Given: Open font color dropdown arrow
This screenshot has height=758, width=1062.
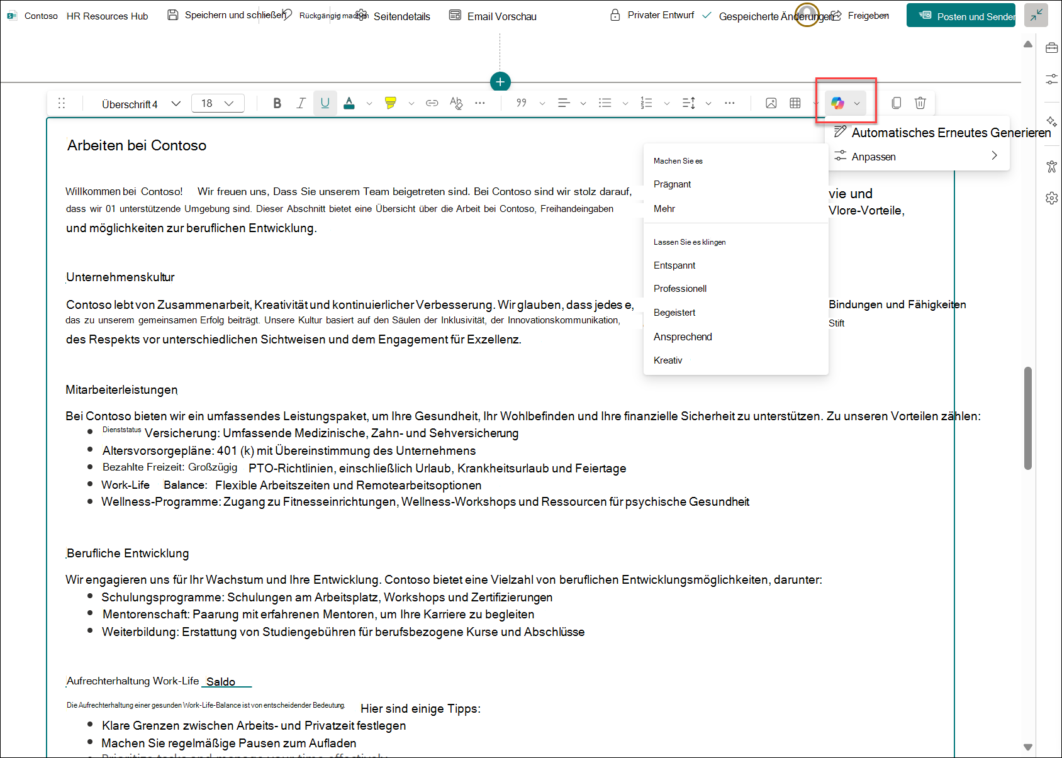Looking at the screenshot, I should [x=369, y=103].
